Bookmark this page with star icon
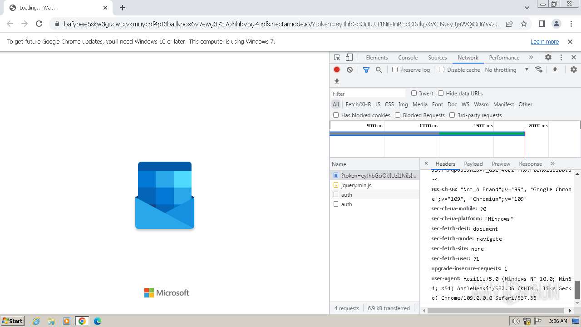The height and width of the screenshot is (327, 581). pyautogui.click(x=524, y=24)
